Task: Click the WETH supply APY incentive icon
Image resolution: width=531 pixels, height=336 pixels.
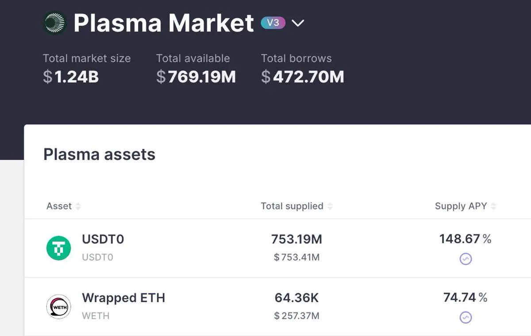Action: (466, 317)
